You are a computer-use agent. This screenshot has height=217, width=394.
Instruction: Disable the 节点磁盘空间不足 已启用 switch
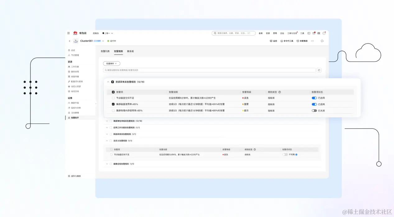(x=314, y=98)
